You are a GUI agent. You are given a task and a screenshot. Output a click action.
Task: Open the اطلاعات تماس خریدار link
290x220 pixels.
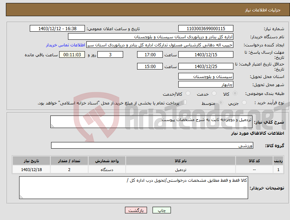click(x=65, y=45)
